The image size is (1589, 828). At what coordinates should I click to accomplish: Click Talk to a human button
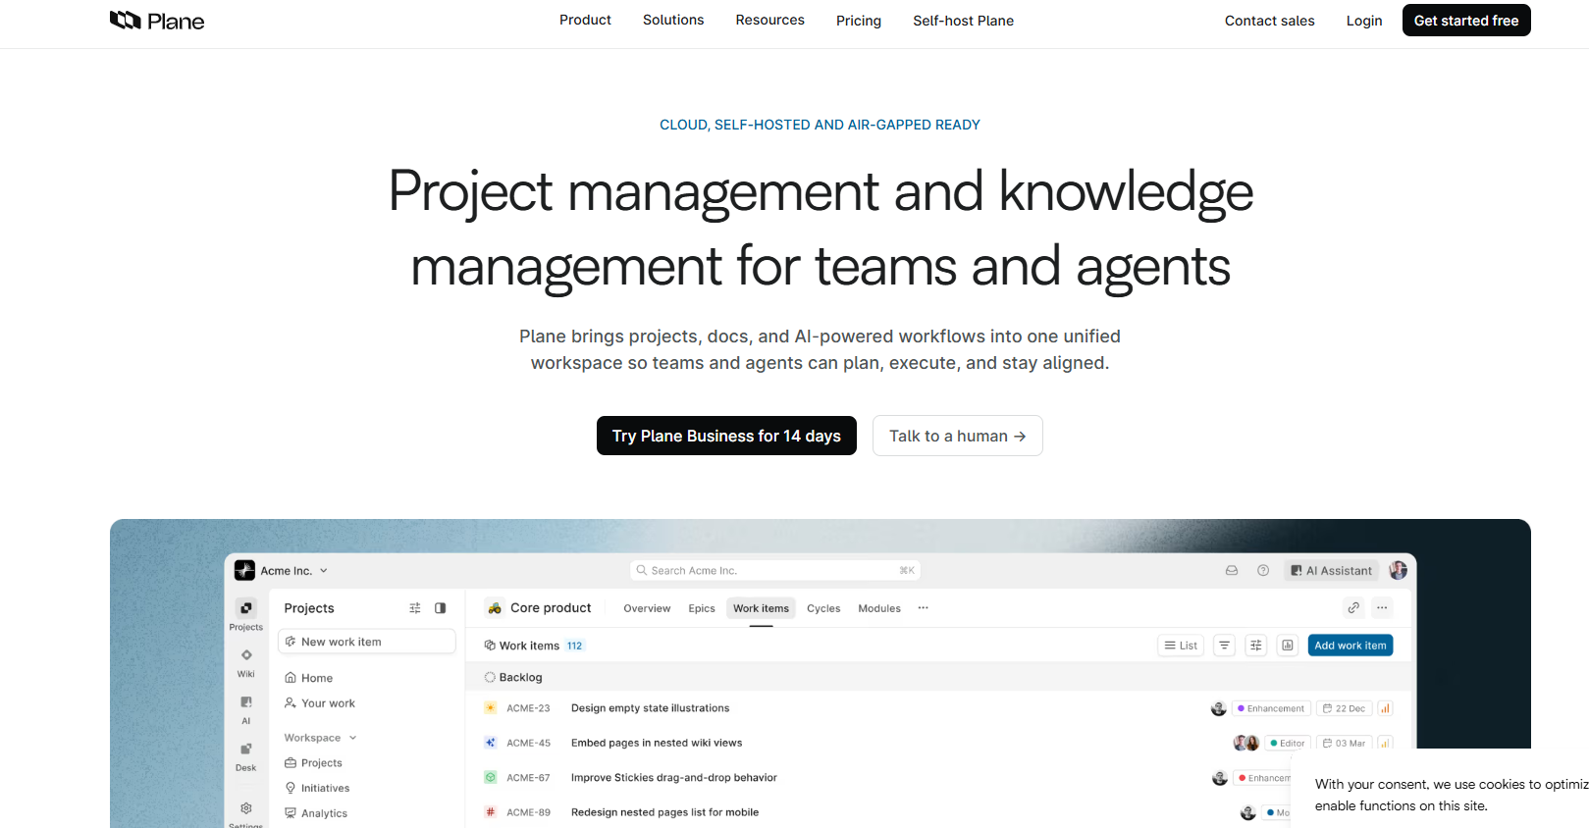click(x=957, y=436)
